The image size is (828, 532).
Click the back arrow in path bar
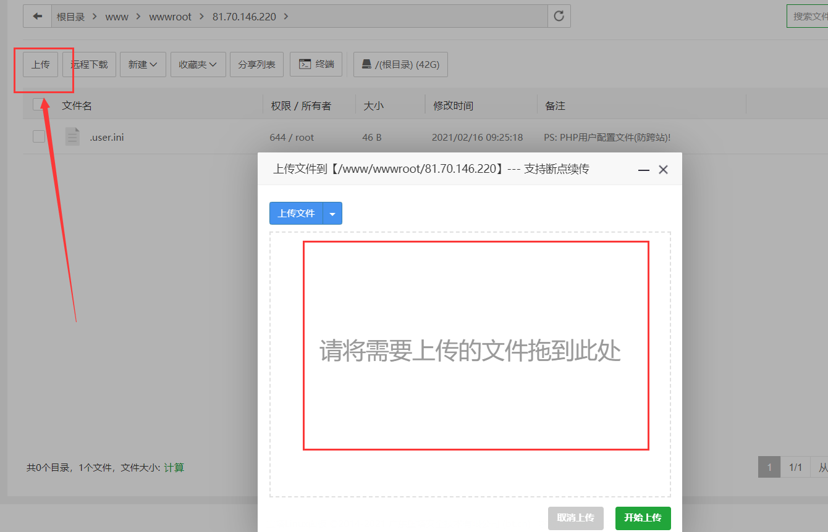click(x=37, y=16)
